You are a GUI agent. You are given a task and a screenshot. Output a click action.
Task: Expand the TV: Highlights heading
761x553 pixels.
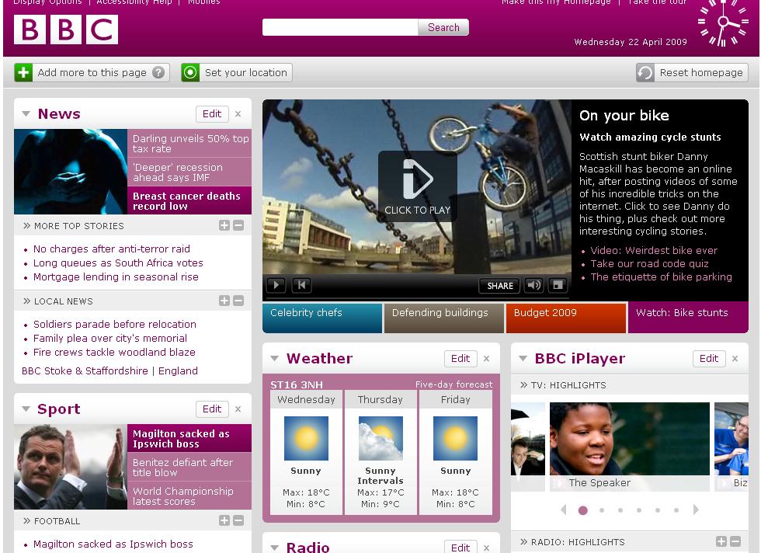pyautogui.click(x=563, y=385)
